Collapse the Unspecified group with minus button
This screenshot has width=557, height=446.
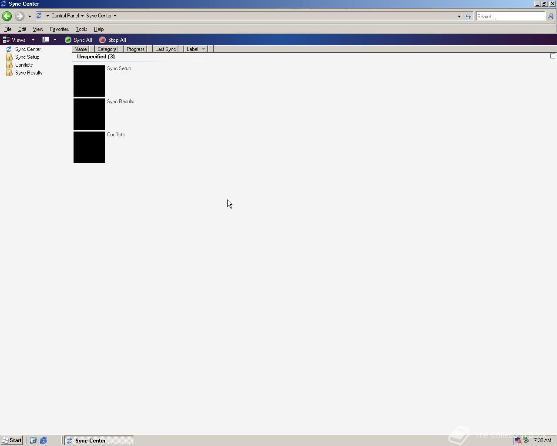point(553,56)
